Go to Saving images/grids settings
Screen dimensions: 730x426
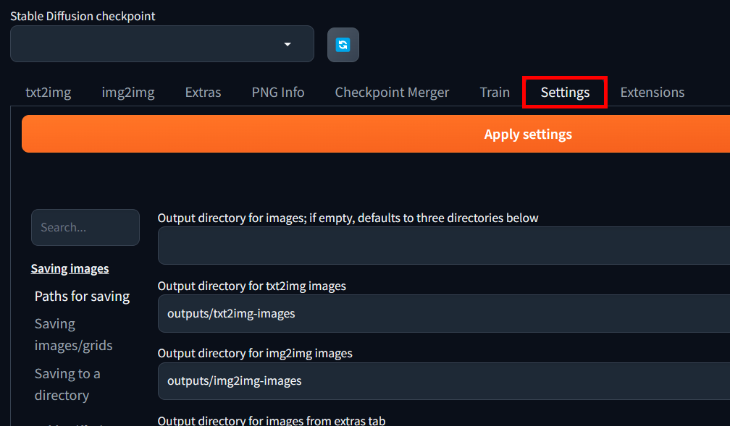pyautogui.click(x=73, y=334)
